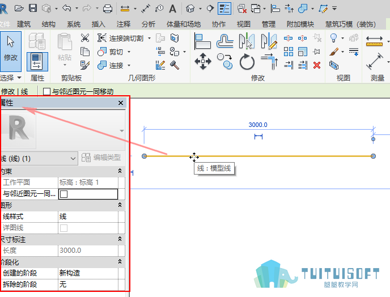Viewport: 390px width, 297px height.
Task: Collapse the 图形 graphics section
Action: click(x=120, y=205)
